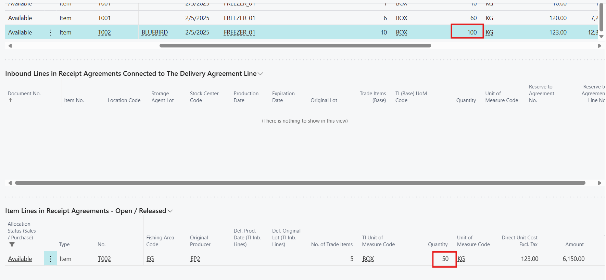Open the three-dot menu on the BLUEBIRD row
Viewport: 606px width, 280px height.
pyautogui.click(x=50, y=32)
